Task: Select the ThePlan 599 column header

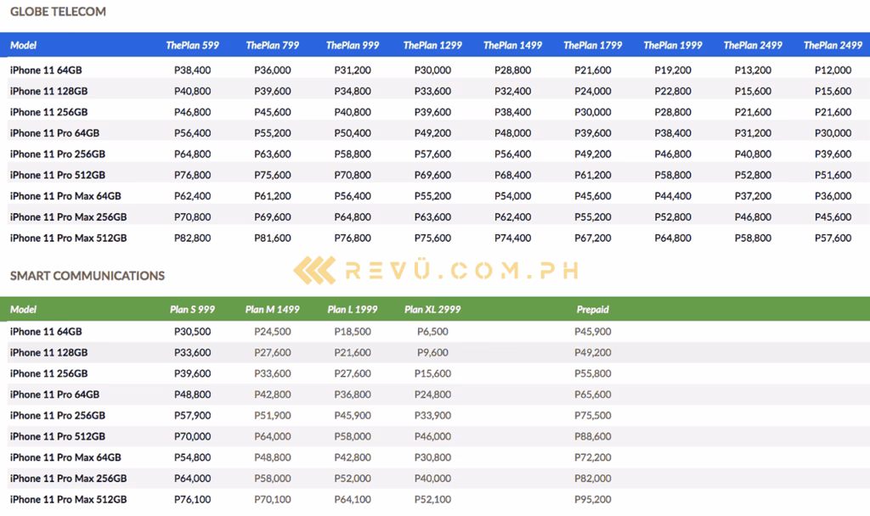Action: click(193, 45)
